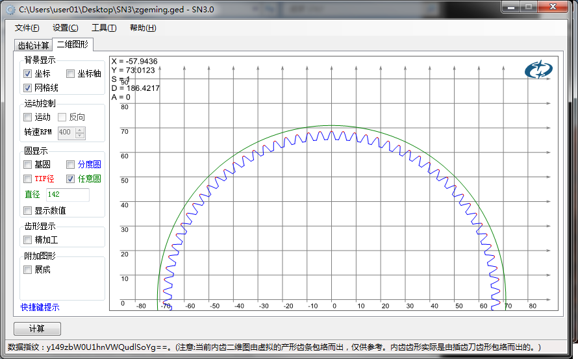Enable the 坐标轴 checkbox

(x=70, y=74)
